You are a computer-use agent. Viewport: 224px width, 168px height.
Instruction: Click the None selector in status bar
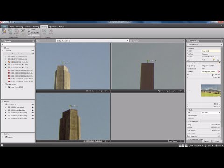[x=219, y=146]
